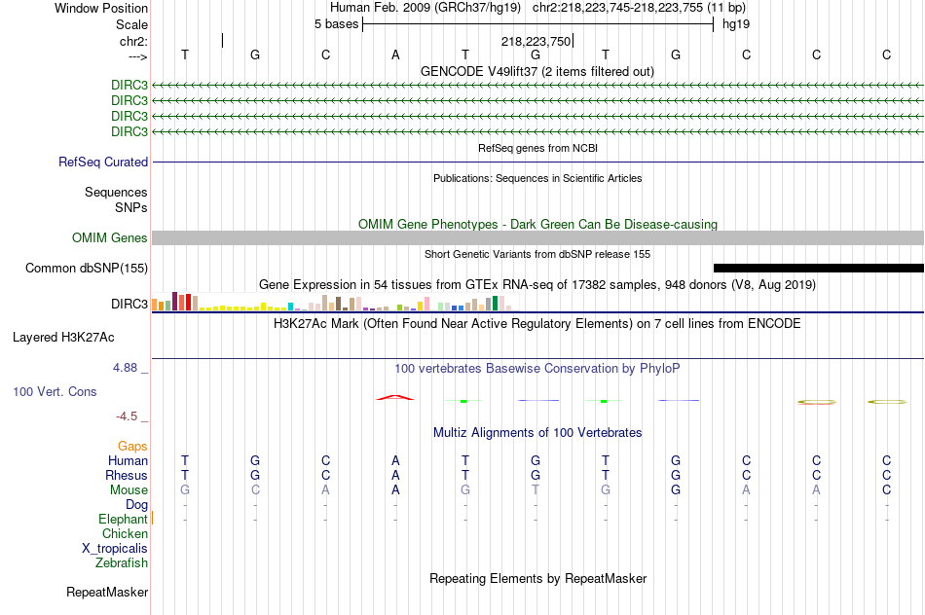This screenshot has width=925, height=615.
Task: Open '100 vertebrates Basewise Conservation by PhyloP' title
Action: pos(536,369)
